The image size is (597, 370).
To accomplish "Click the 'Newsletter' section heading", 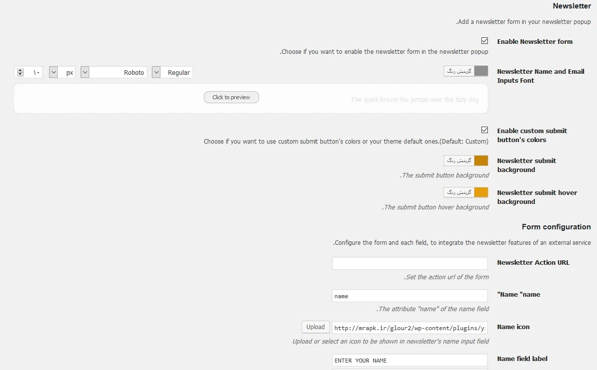I will (572, 6).
